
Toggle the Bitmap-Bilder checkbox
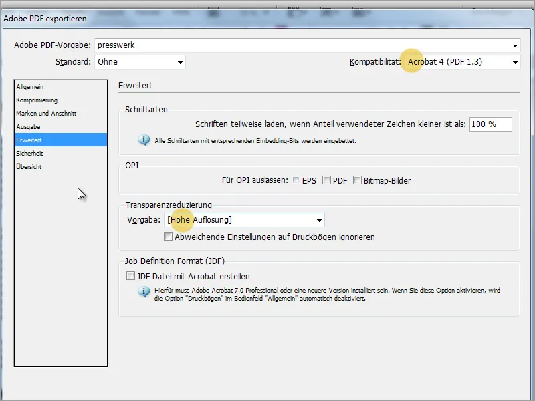pos(357,180)
